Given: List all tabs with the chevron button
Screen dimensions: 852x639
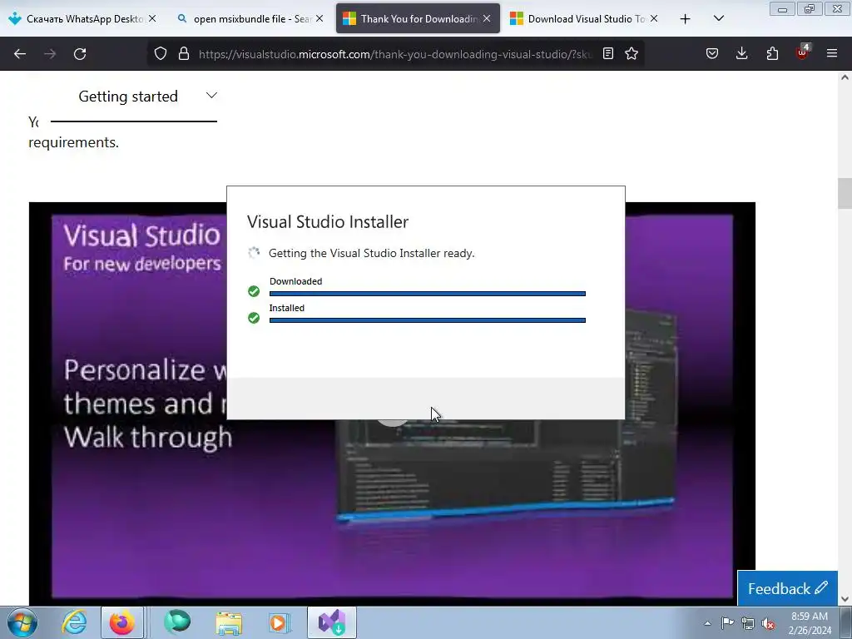Looking at the screenshot, I should pyautogui.click(x=719, y=19).
